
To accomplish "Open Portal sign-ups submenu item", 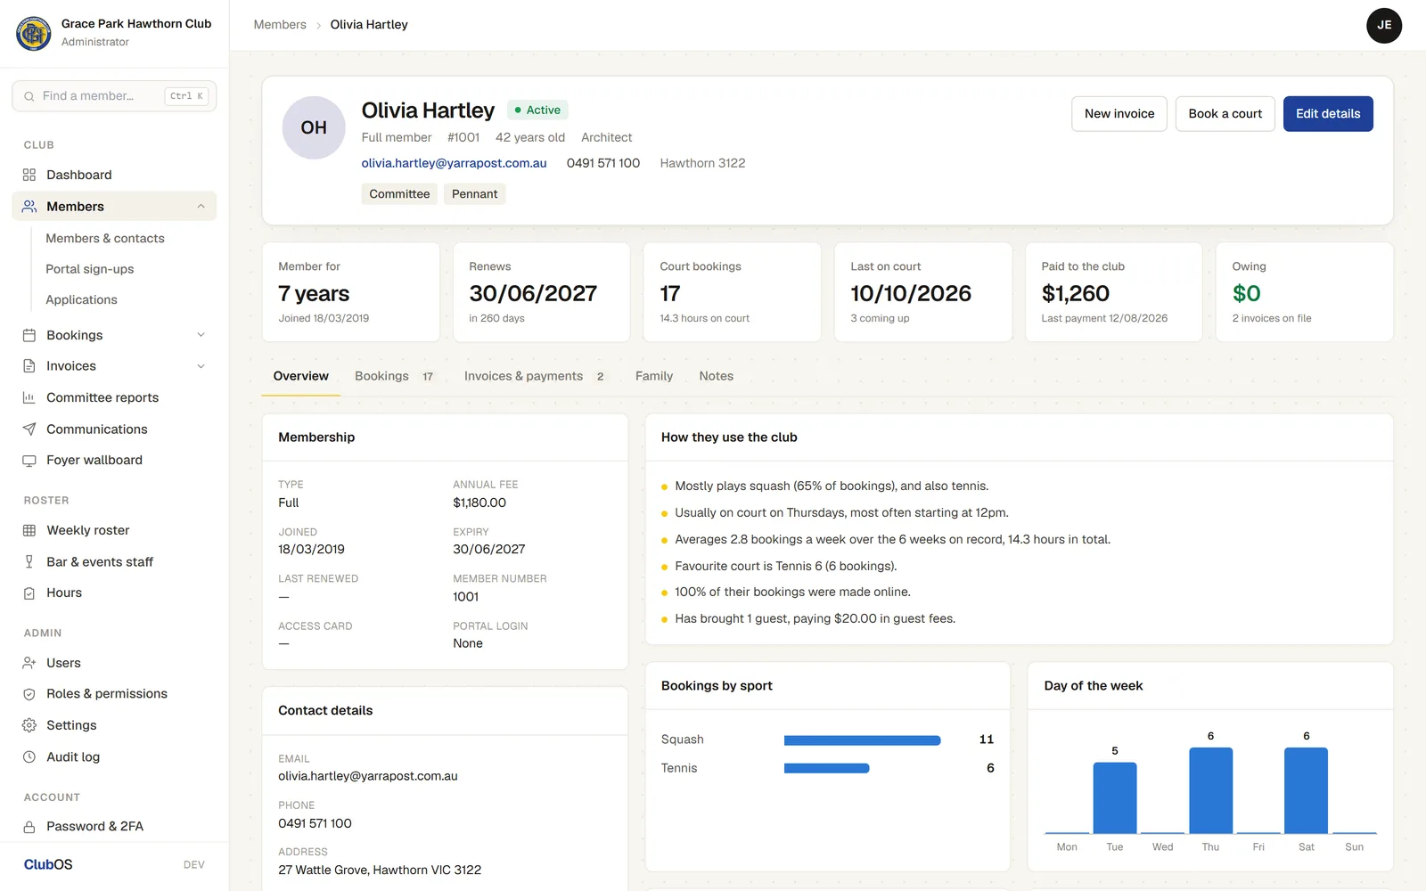I will tap(90, 269).
